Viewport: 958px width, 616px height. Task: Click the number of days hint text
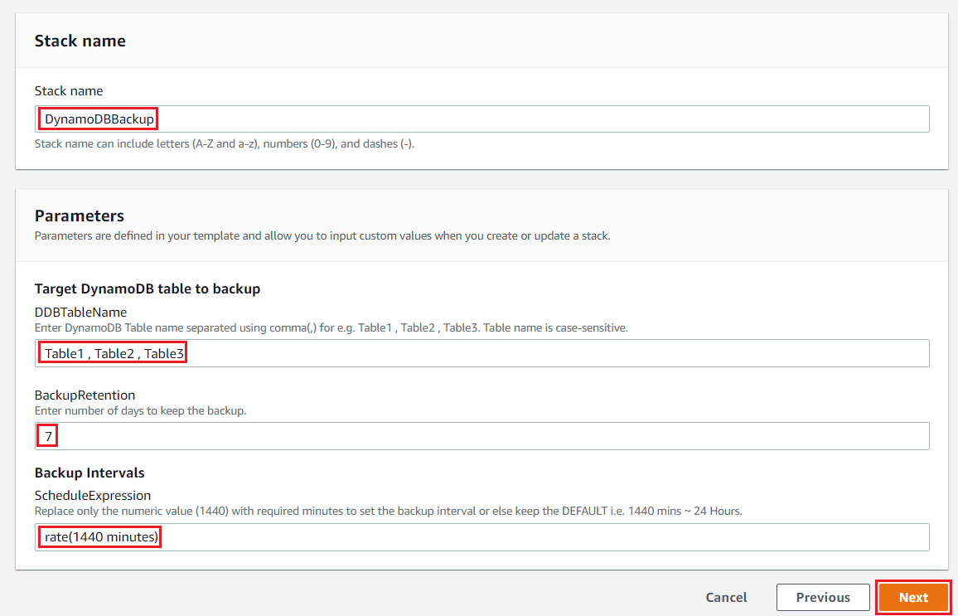click(x=140, y=410)
